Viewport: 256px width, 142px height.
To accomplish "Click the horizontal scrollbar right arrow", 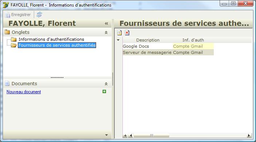I will point(249,135).
